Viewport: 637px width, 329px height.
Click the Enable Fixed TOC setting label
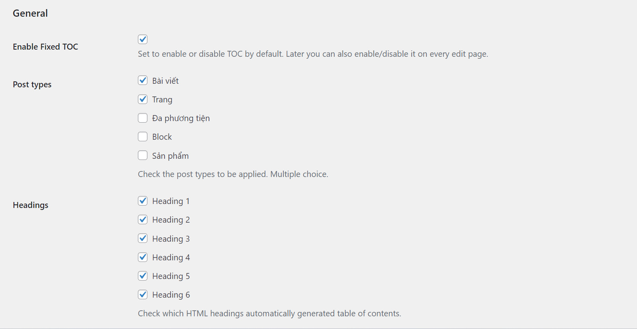[45, 47]
